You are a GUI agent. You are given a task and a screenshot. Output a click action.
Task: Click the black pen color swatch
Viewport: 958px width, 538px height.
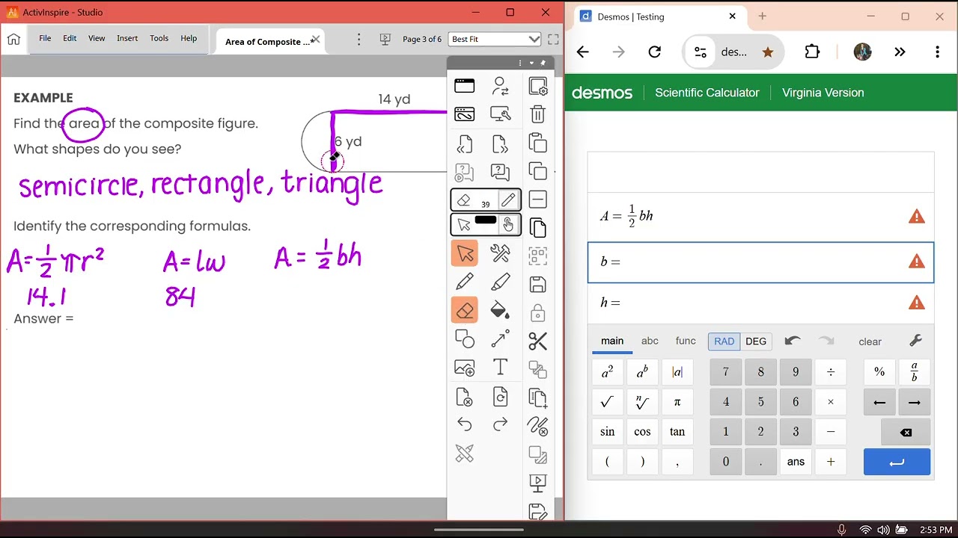click(x=486, y=220)
